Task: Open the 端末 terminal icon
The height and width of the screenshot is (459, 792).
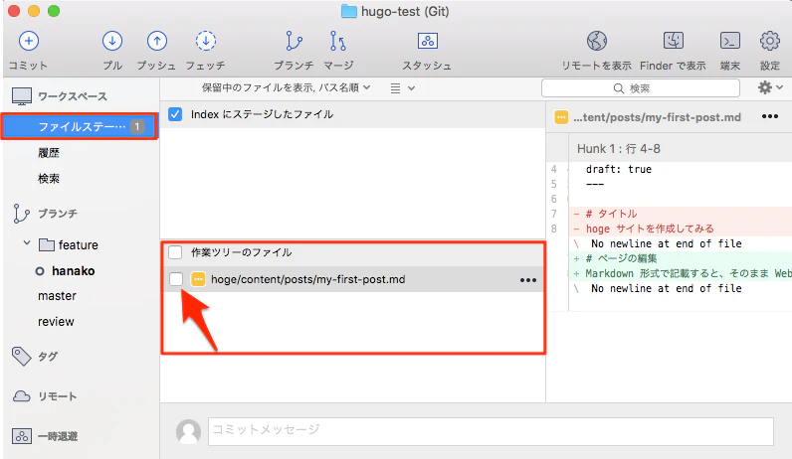Action: tap(730, 41)
